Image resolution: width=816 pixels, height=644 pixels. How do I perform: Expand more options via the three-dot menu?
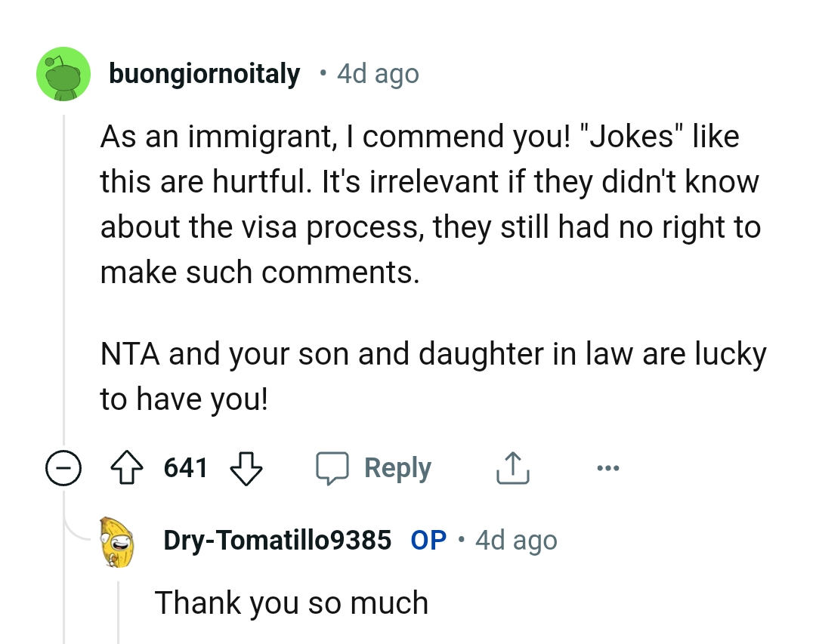607,467
